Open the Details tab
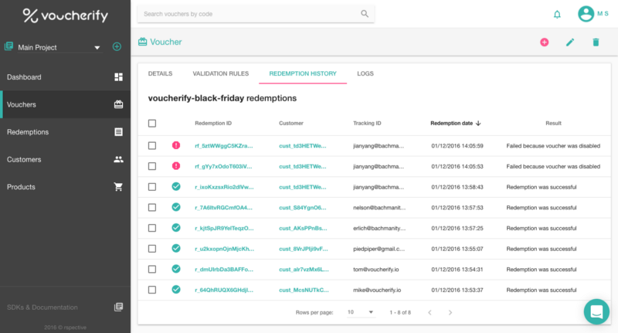The width and height of the screenshot is (618, 333). (x=160, y=73)
